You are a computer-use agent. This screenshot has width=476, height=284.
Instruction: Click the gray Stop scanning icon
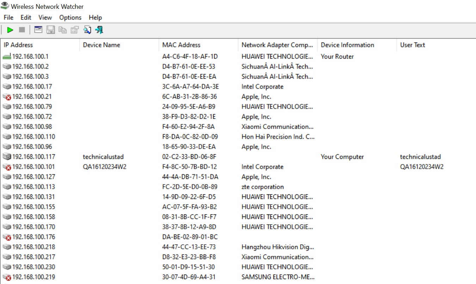tap(22, 30)
